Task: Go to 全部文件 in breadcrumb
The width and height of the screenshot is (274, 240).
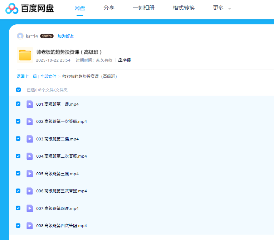Action: [x=48, y=76]
